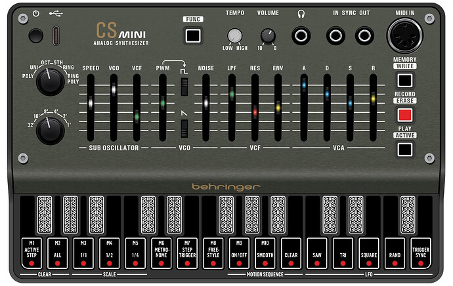Click the yellow ENV slider handle

[278, 108]
